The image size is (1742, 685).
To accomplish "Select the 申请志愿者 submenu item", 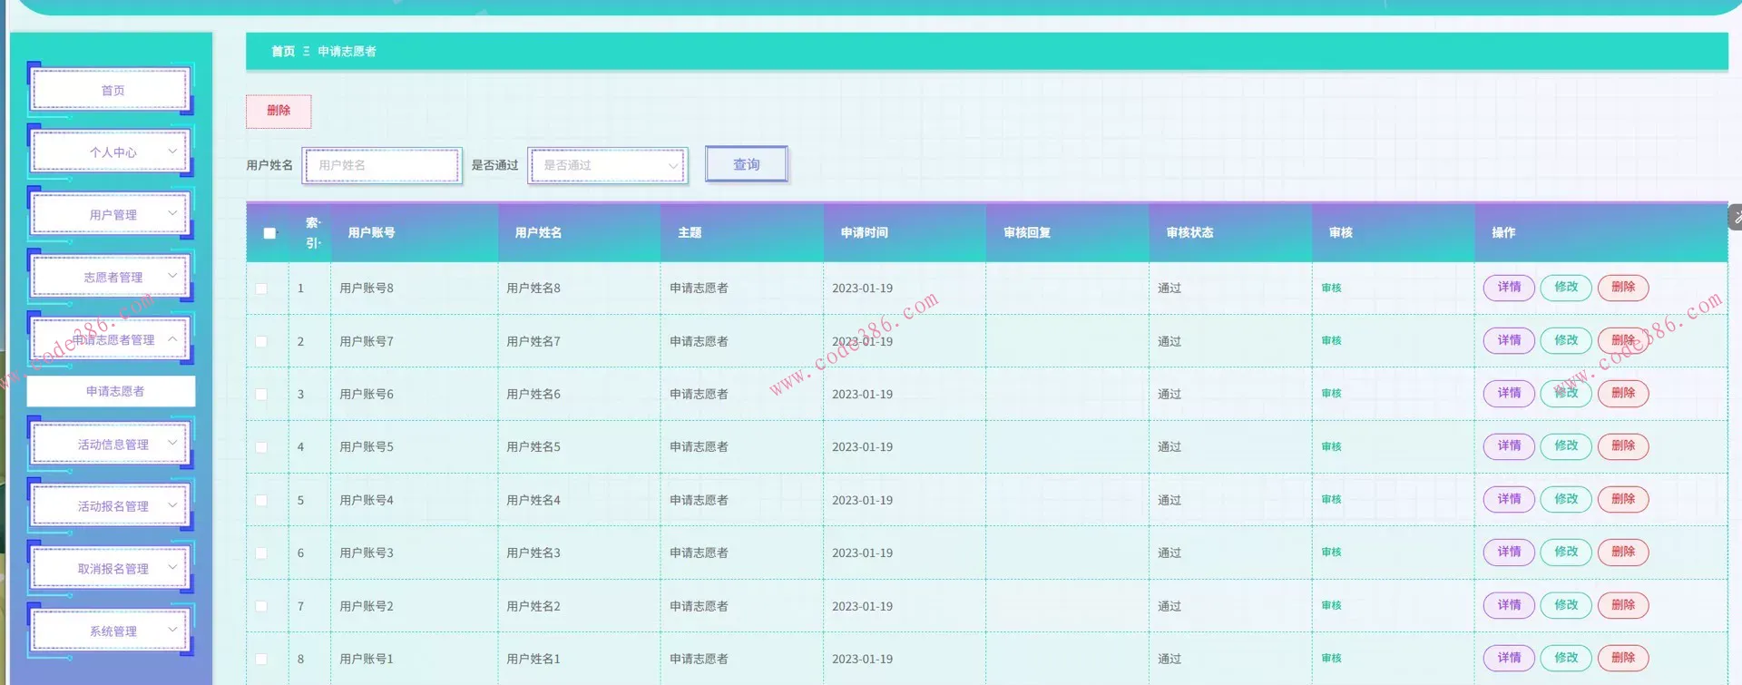I will click(114, 391).
